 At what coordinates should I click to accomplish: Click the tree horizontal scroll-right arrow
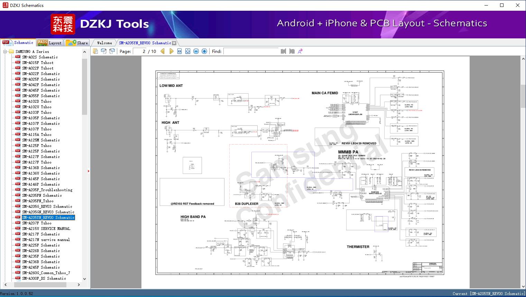[79, 285]
